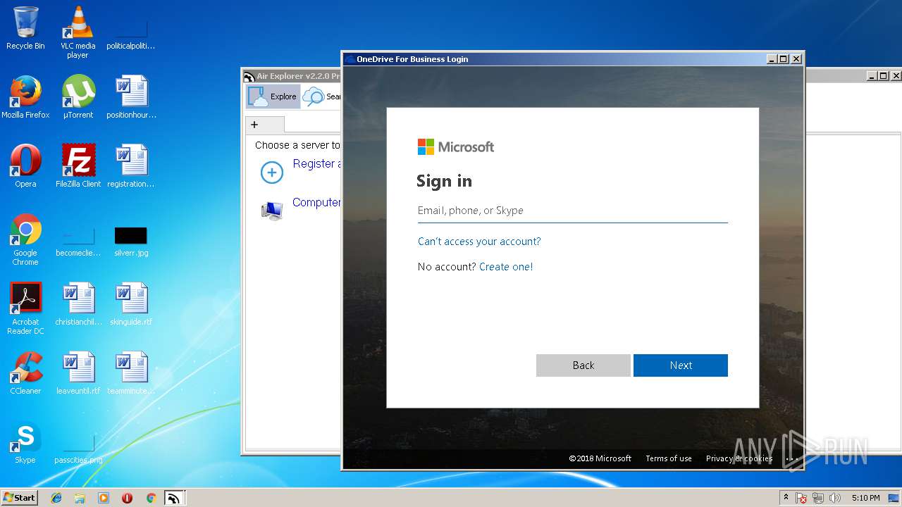Select the positionhour document icon

pyautogui.click(x=131, y=97)
